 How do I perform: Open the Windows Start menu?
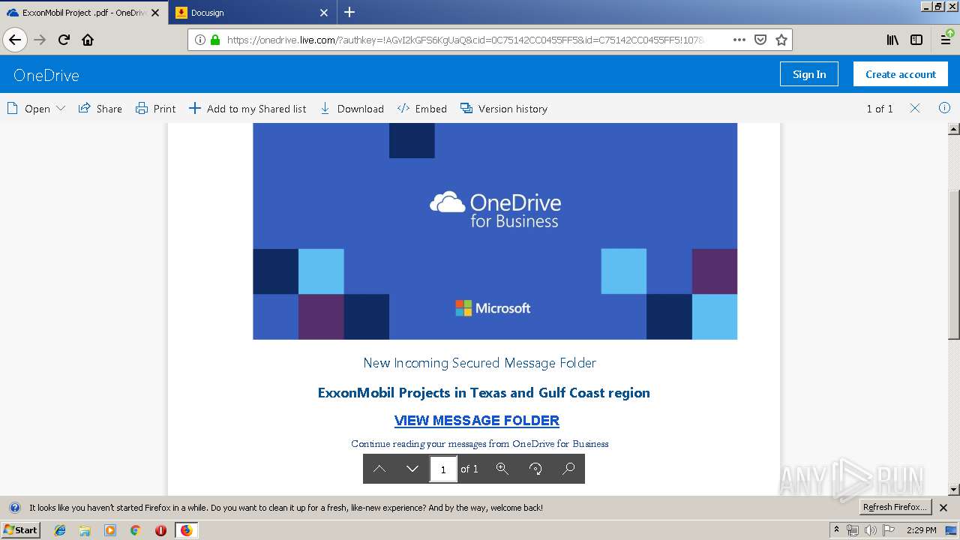click(x=20, y=529)
